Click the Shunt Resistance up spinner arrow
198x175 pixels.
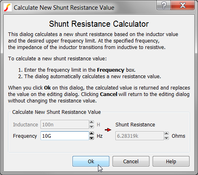(x=166, y=134)
